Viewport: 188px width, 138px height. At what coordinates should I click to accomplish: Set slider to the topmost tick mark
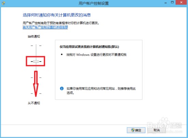(x=36, y=46)
